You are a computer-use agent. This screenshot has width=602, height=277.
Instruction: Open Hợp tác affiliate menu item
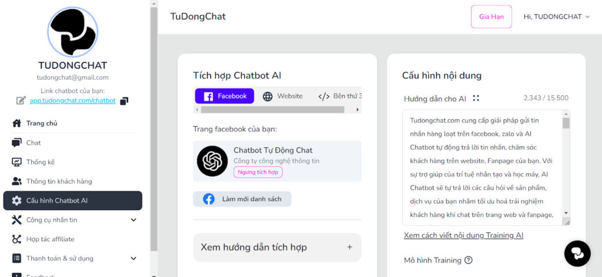(x=72, y=239)
